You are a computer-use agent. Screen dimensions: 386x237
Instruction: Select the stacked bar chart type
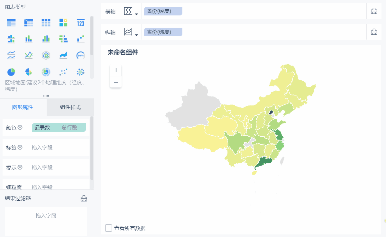tap(29, 39)
